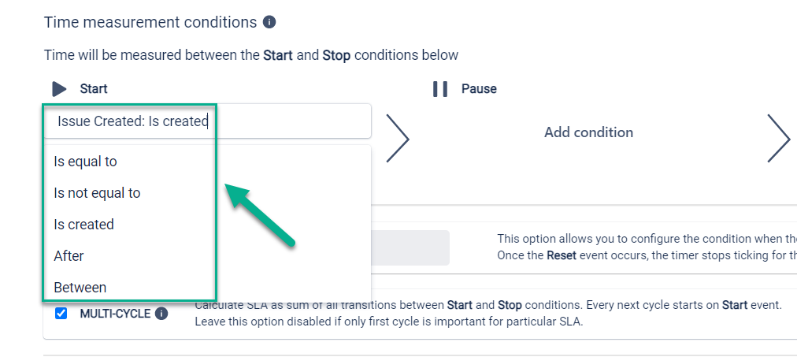Choose the "Between" condition option
Image resolution: width=797 pixels, height=357 pixels.
[80, 288]
